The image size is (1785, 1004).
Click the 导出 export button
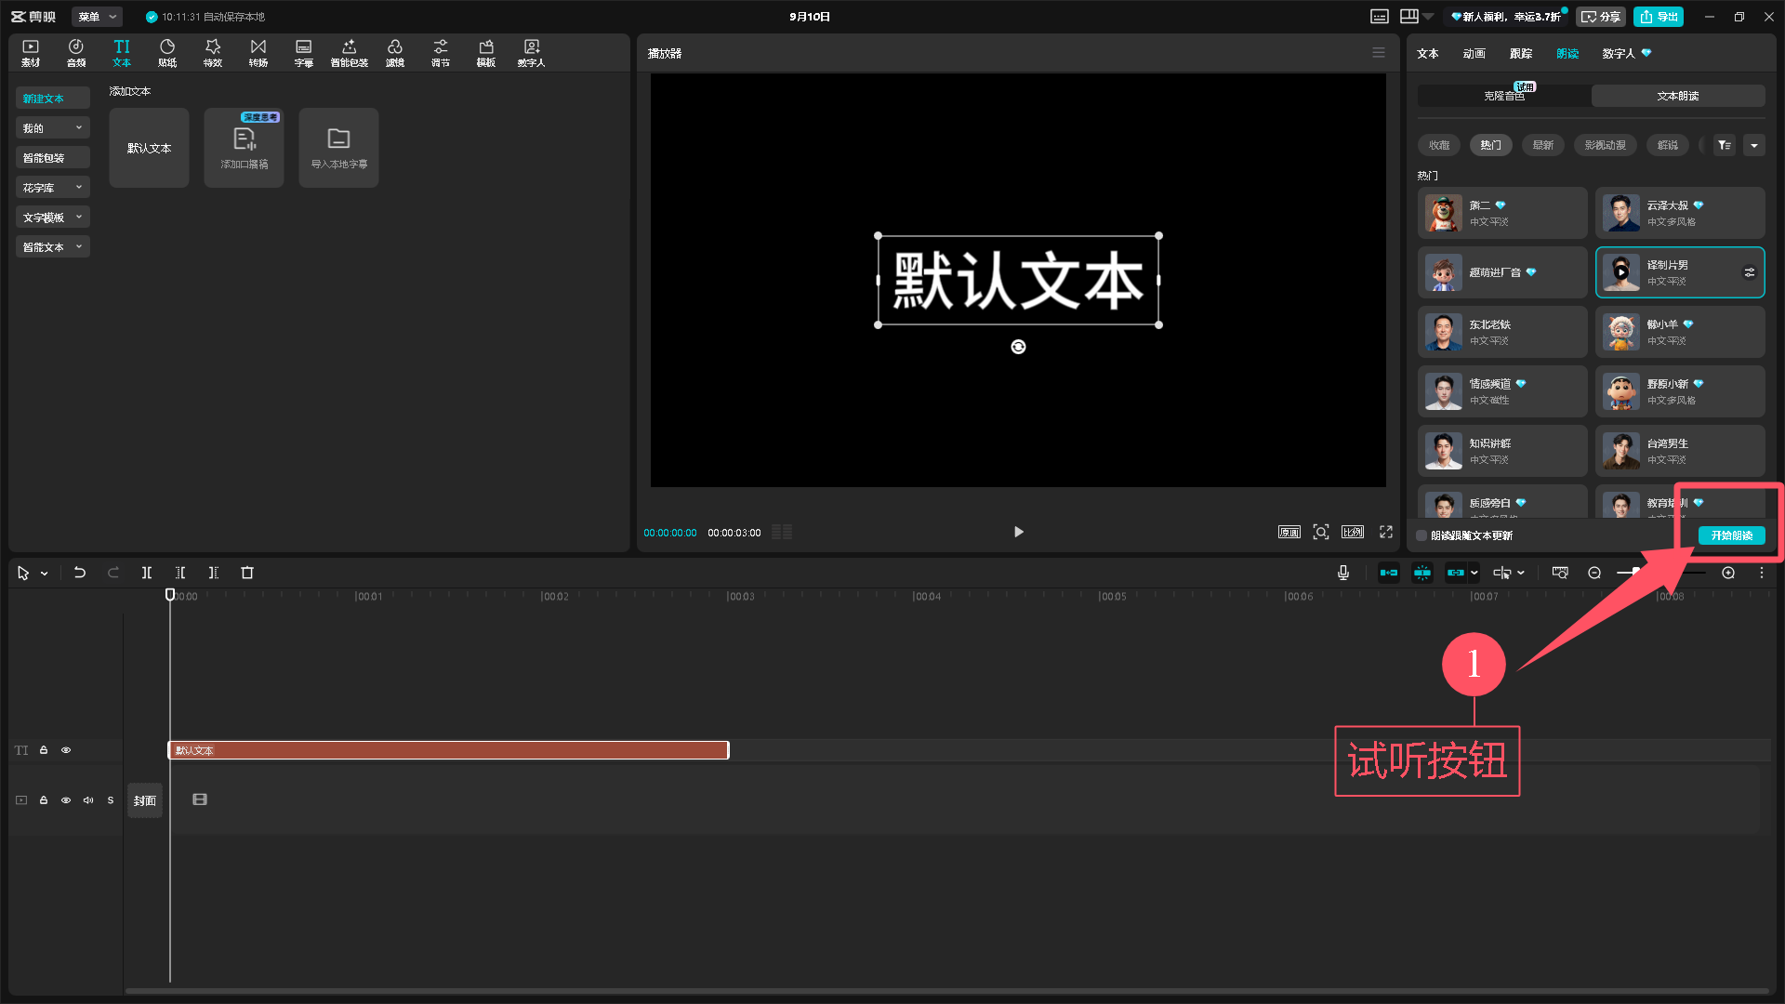tap(1659, 17)
